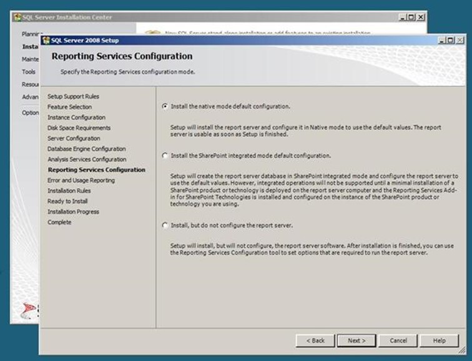Image resolution: width=472 pixels, height=361 pixels.
Task: Click Specify the Reporting Services configuration mode text
Action: pyautogui.click(x=127, y=72)
